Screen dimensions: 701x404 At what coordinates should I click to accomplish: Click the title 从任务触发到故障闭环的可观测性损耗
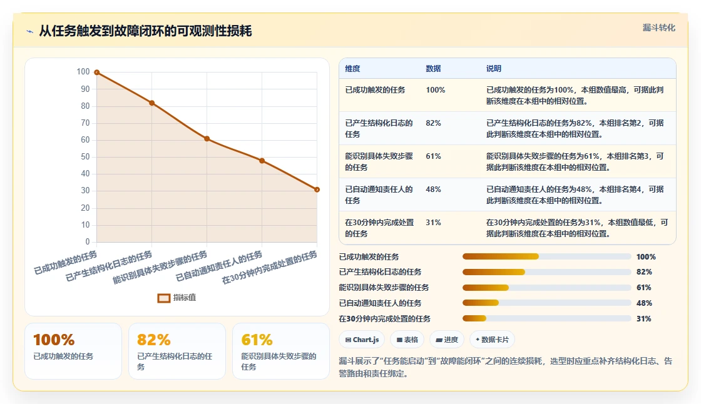pos(145,31)
